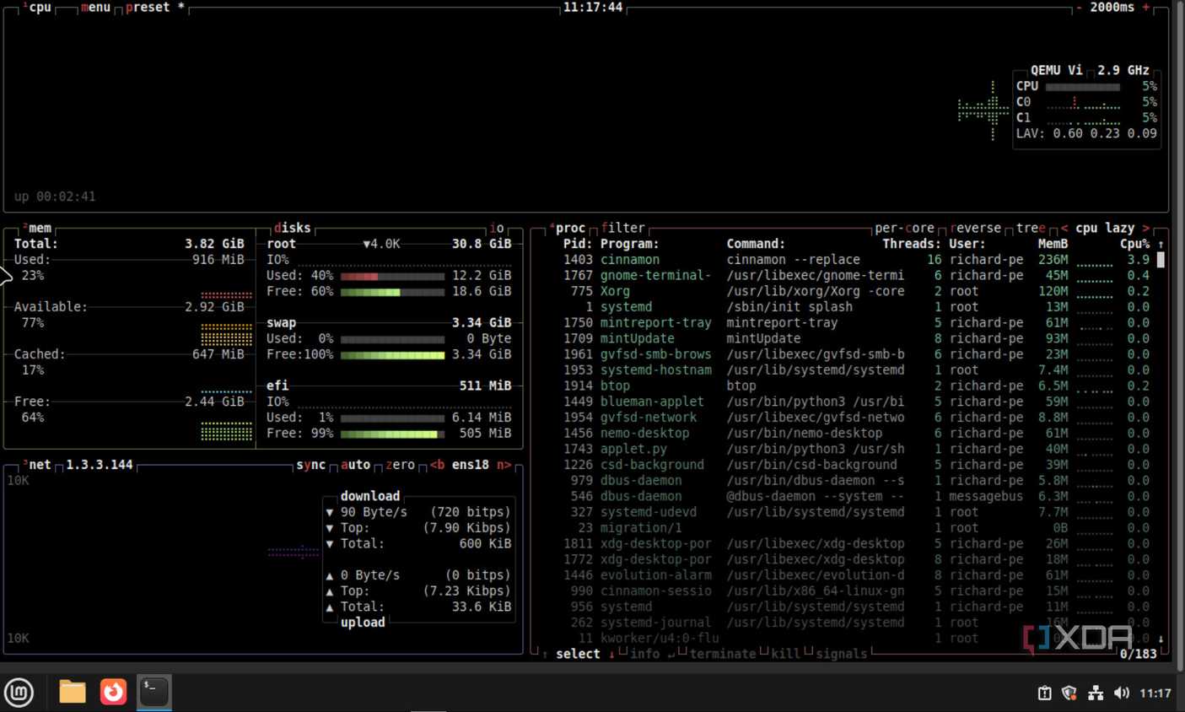Image resolution: width=1185 pixels, height=712 pixels.
Task: Toggle process tree view
Action: pos(1031,228)
